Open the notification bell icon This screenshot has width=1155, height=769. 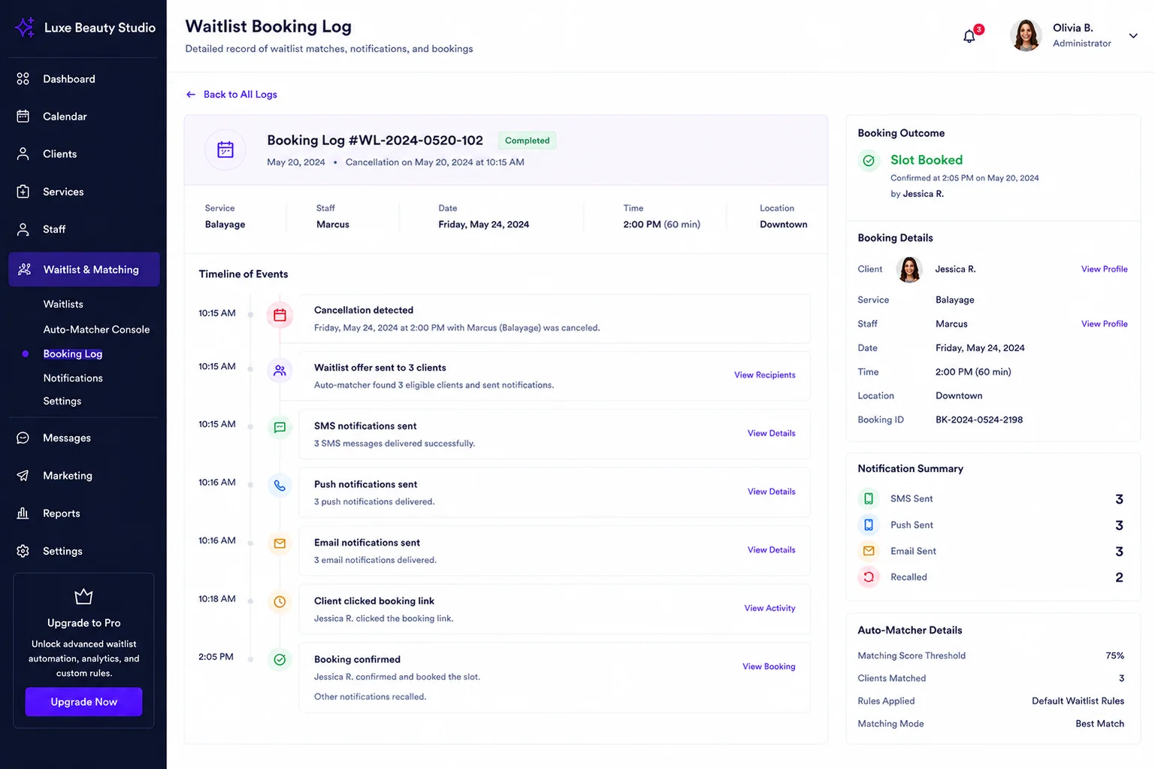coord(969,36)
